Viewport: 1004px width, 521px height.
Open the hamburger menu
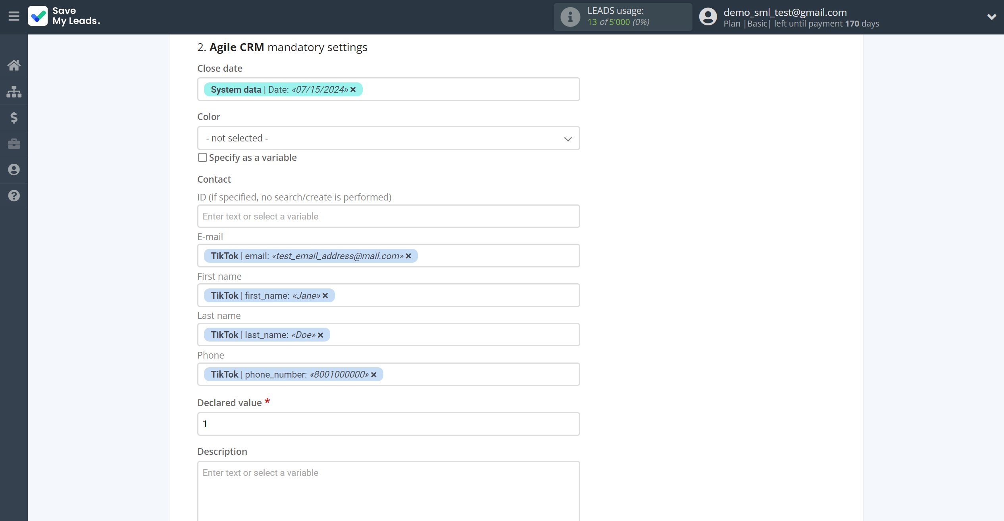[x=14, y=16]
